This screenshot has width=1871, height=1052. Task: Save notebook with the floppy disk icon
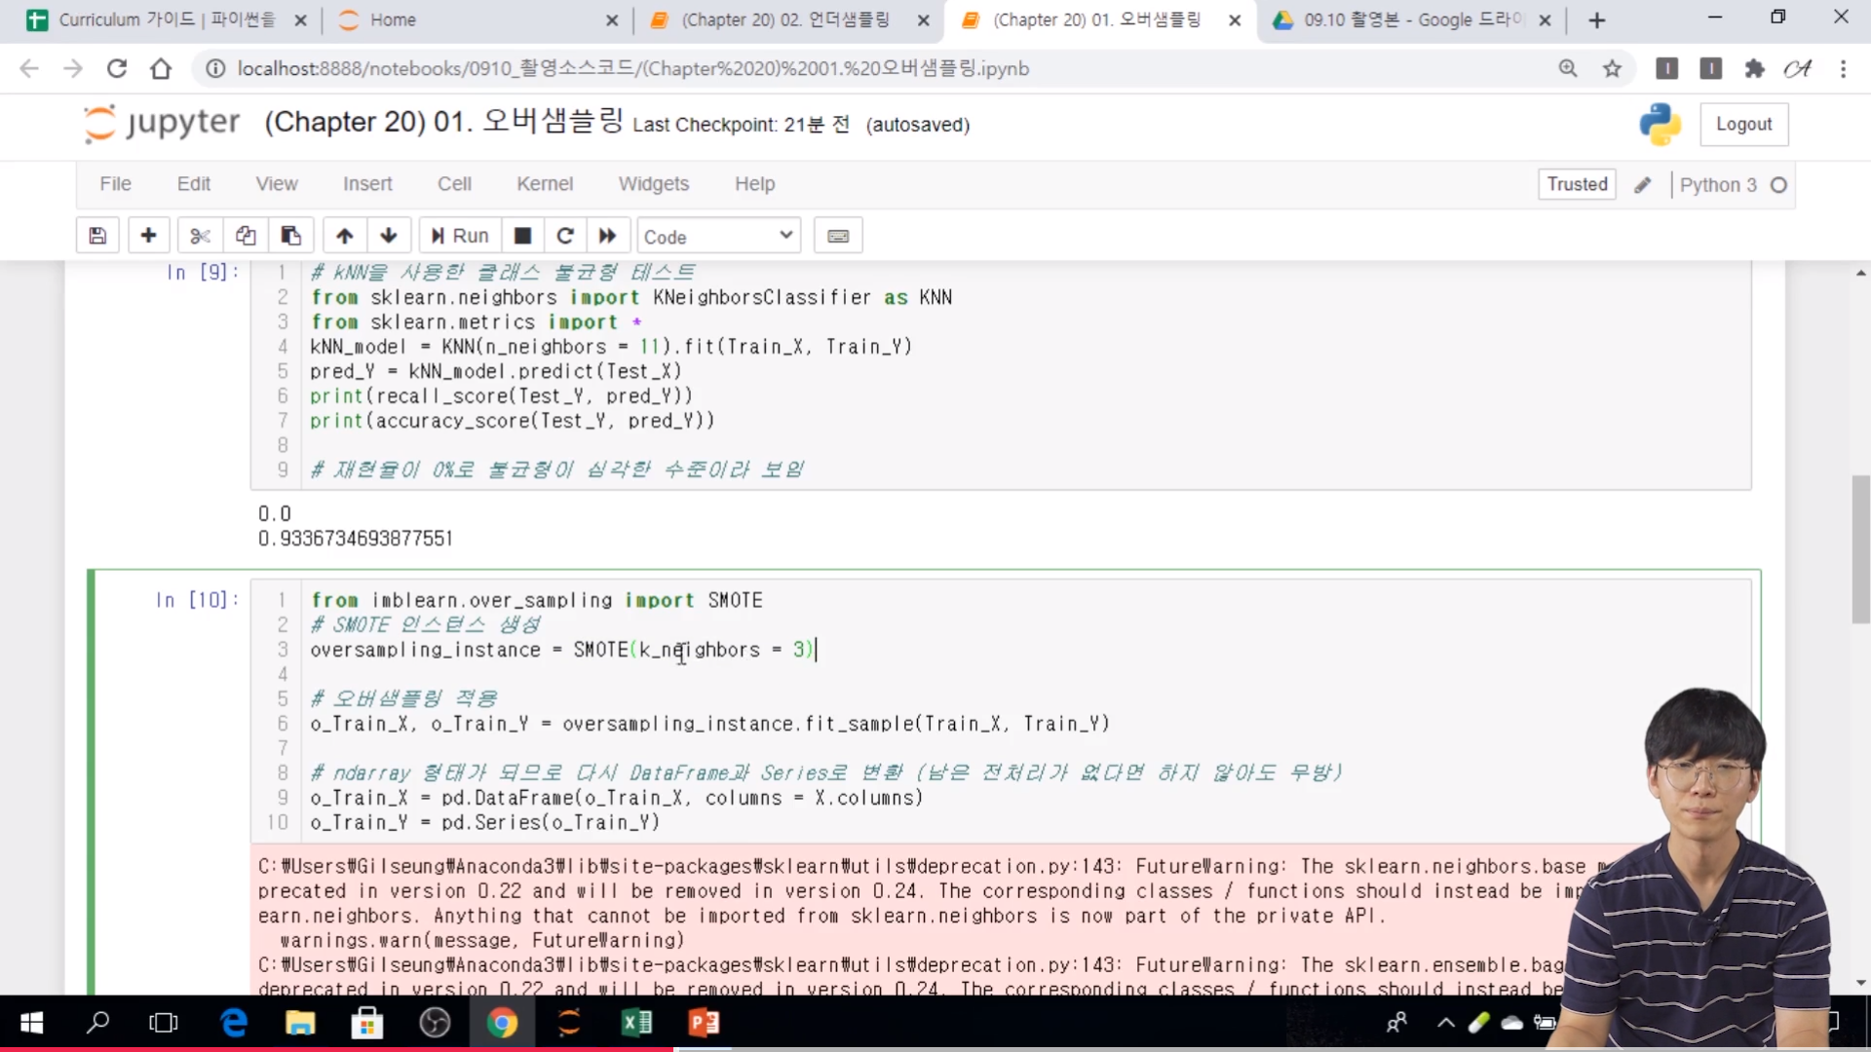click(97, 236)
